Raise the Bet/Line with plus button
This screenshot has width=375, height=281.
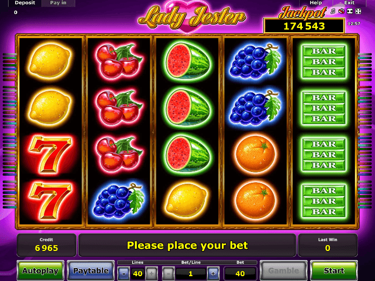213,273
